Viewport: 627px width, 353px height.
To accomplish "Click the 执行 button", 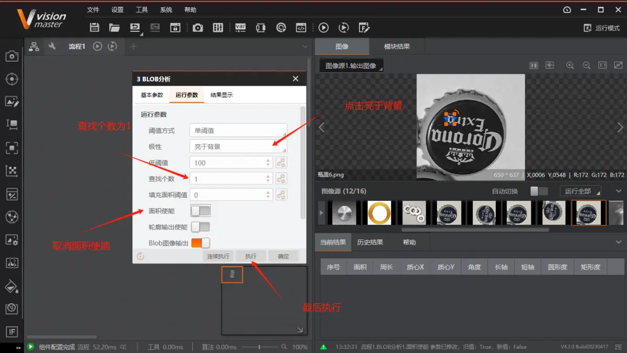I will tap(251, 256).
